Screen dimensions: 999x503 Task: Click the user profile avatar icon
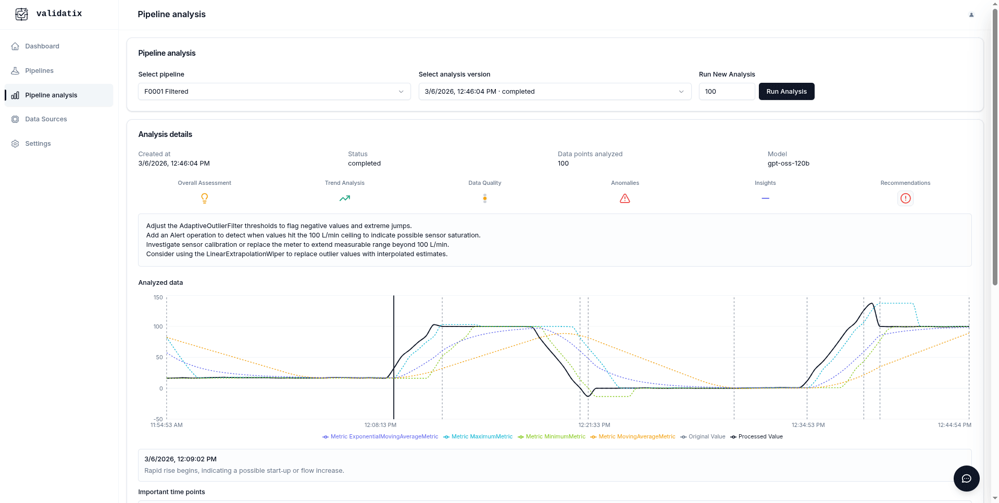[971, 15]
